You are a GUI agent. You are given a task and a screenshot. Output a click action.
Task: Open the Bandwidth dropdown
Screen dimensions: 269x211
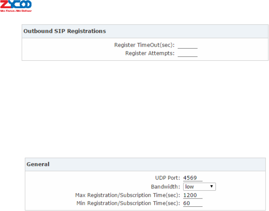(199, 187)
